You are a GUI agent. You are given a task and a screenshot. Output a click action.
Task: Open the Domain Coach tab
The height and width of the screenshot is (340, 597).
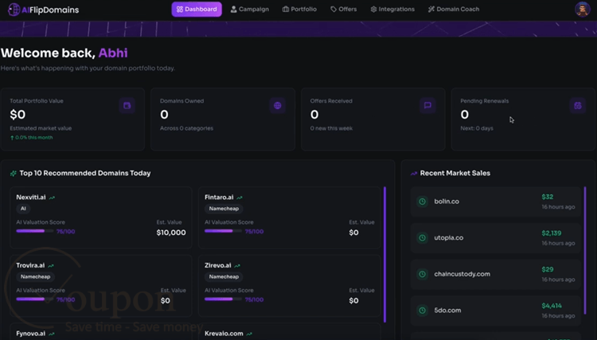[x=454, y=9]
